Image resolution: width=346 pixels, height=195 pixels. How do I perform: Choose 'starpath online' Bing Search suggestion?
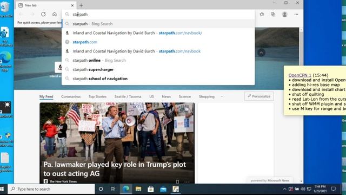158,60
